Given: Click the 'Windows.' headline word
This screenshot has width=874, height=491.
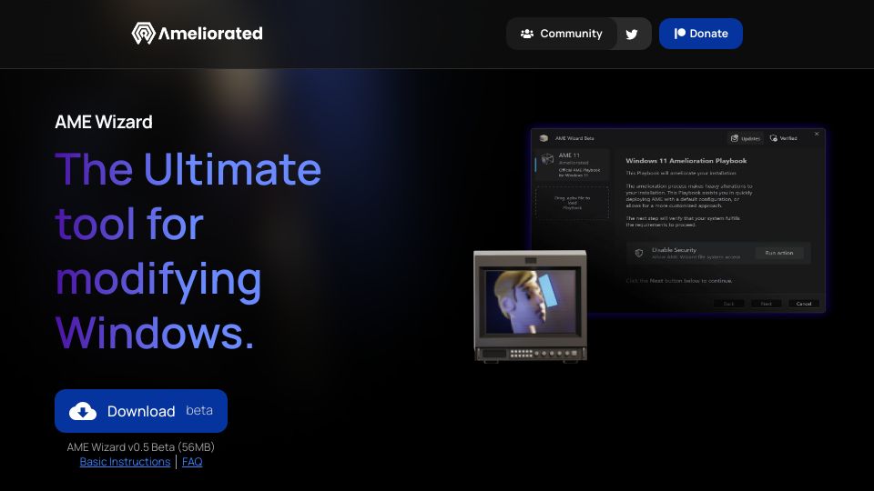Looking at the screenshot, I should [x=155, y=333].
